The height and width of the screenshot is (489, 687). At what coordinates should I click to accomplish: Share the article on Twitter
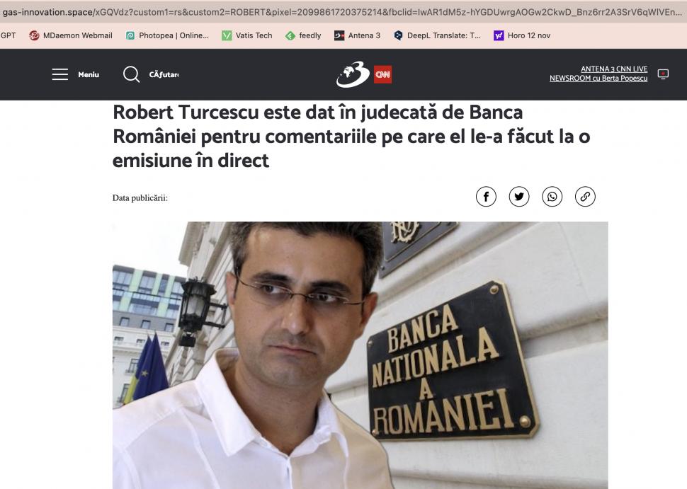tap(518, 196)
